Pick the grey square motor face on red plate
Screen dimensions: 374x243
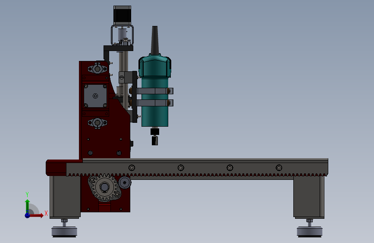[x=95, y=96]
